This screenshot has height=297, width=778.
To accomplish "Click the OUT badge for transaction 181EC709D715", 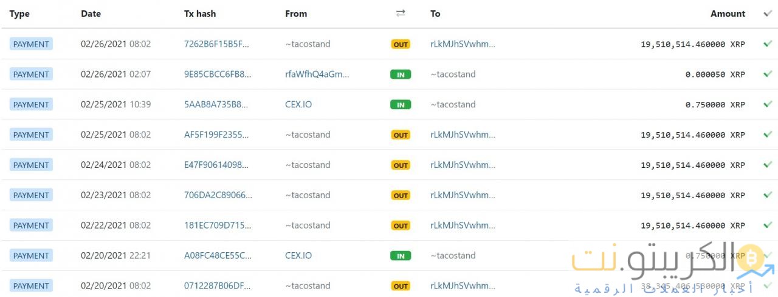I will click(x=401, y=225).
